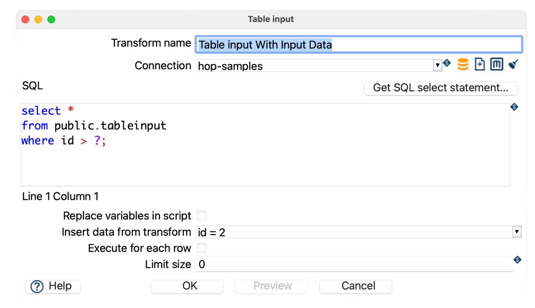
Task: Open the metadata explorer via the M icon
Action: point(496,64)
